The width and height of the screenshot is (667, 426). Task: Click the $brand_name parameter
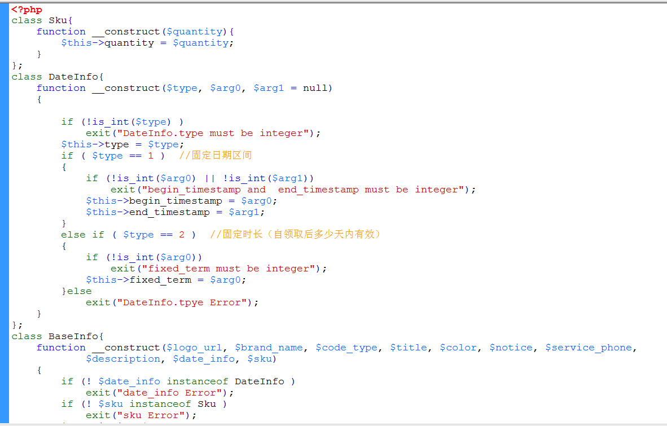click(269, 348)
